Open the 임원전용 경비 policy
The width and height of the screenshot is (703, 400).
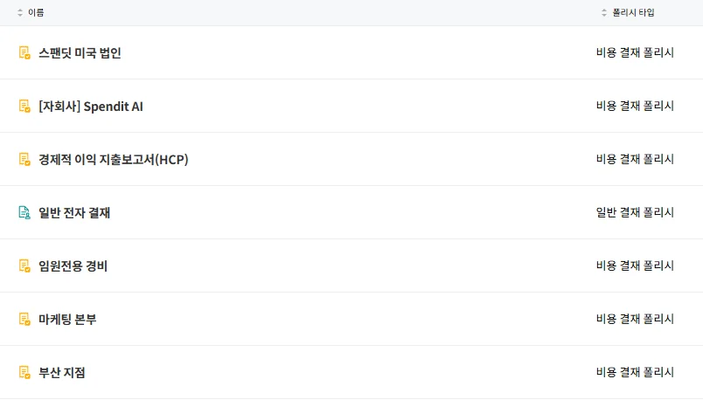73,266
